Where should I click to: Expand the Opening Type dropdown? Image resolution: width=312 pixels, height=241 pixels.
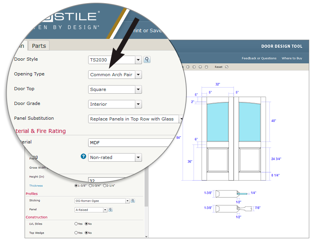click(138, 75)
